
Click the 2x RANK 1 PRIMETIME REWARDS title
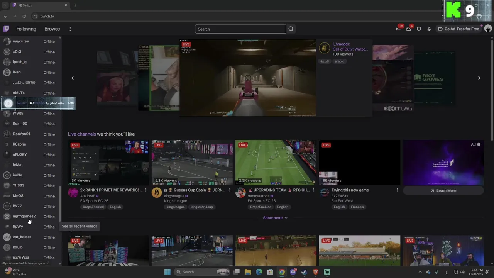coord(111,190)
